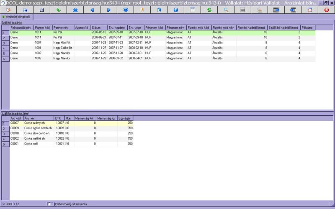
Task: Jump to first record with double-up arrow
Action: click(x=75, y=9)
